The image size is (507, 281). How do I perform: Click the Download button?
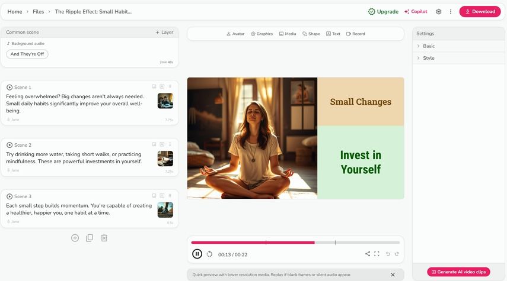click(480, 12)
